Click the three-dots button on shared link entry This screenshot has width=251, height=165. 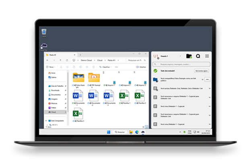point(207,80)
